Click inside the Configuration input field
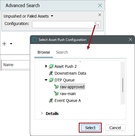This screenshot has width=135, height=136. coord(63,24)
